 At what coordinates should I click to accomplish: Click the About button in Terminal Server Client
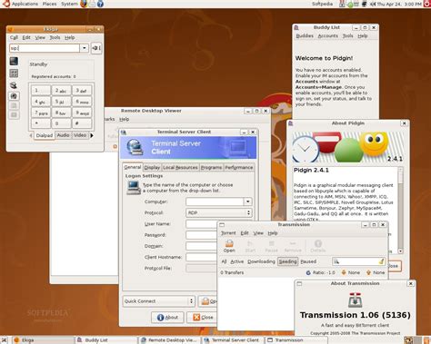tap(167, 317)
